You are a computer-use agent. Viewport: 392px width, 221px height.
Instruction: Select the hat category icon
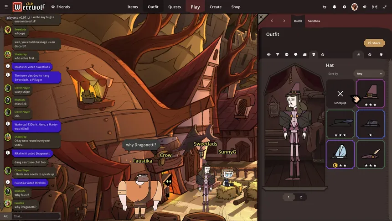tap(359, 54)
